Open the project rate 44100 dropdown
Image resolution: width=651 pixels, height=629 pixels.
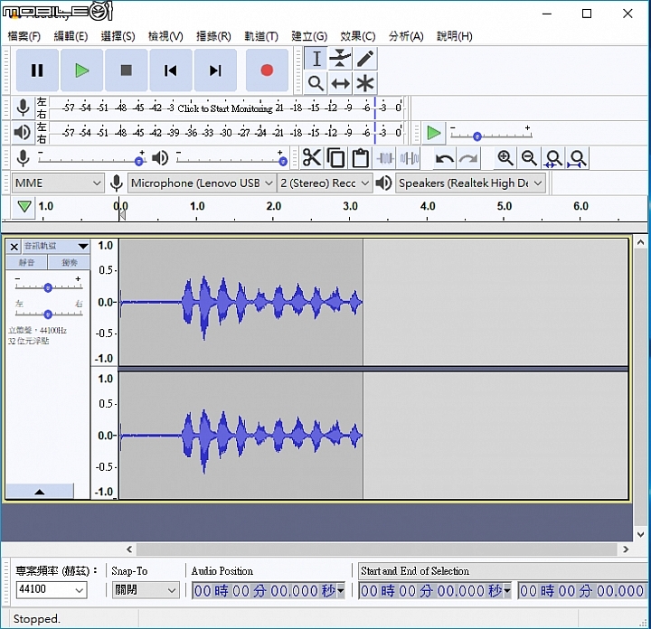(52, 589)
